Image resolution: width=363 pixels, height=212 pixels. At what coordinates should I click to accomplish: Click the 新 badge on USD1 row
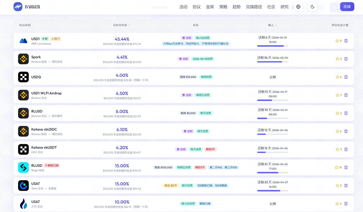coord(45,39)
